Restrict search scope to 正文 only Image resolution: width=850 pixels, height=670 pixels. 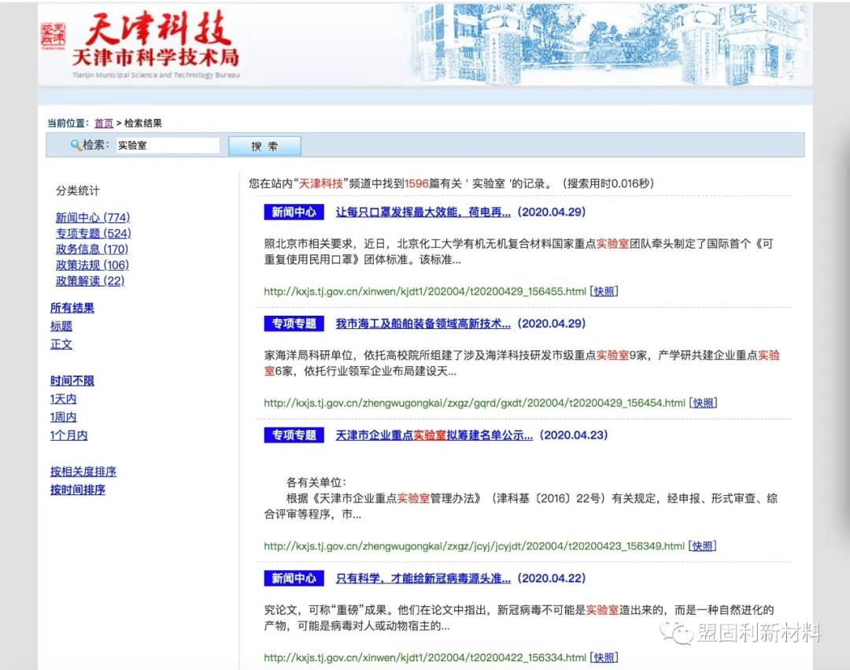coord(61,344)
